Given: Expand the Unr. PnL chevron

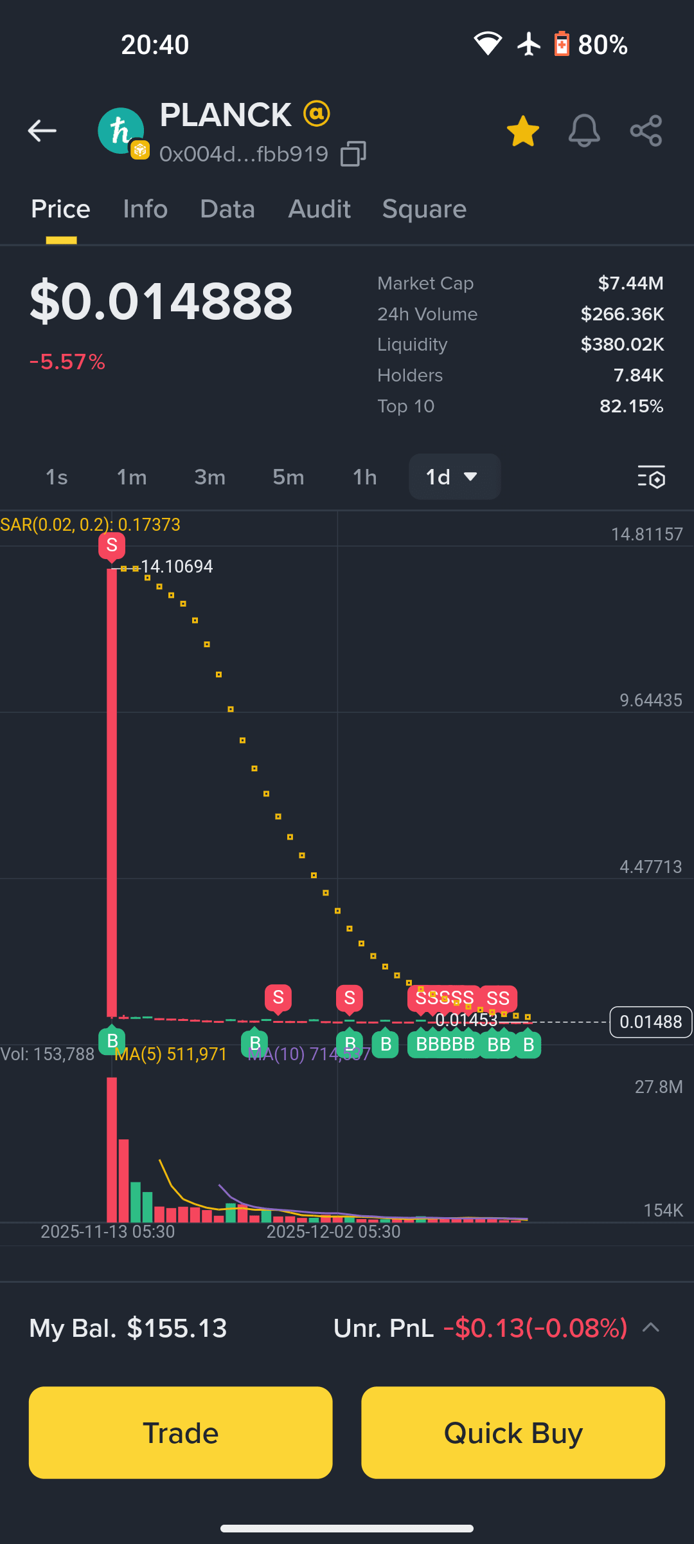Looking at the screenshot, I should [651, 1327].
